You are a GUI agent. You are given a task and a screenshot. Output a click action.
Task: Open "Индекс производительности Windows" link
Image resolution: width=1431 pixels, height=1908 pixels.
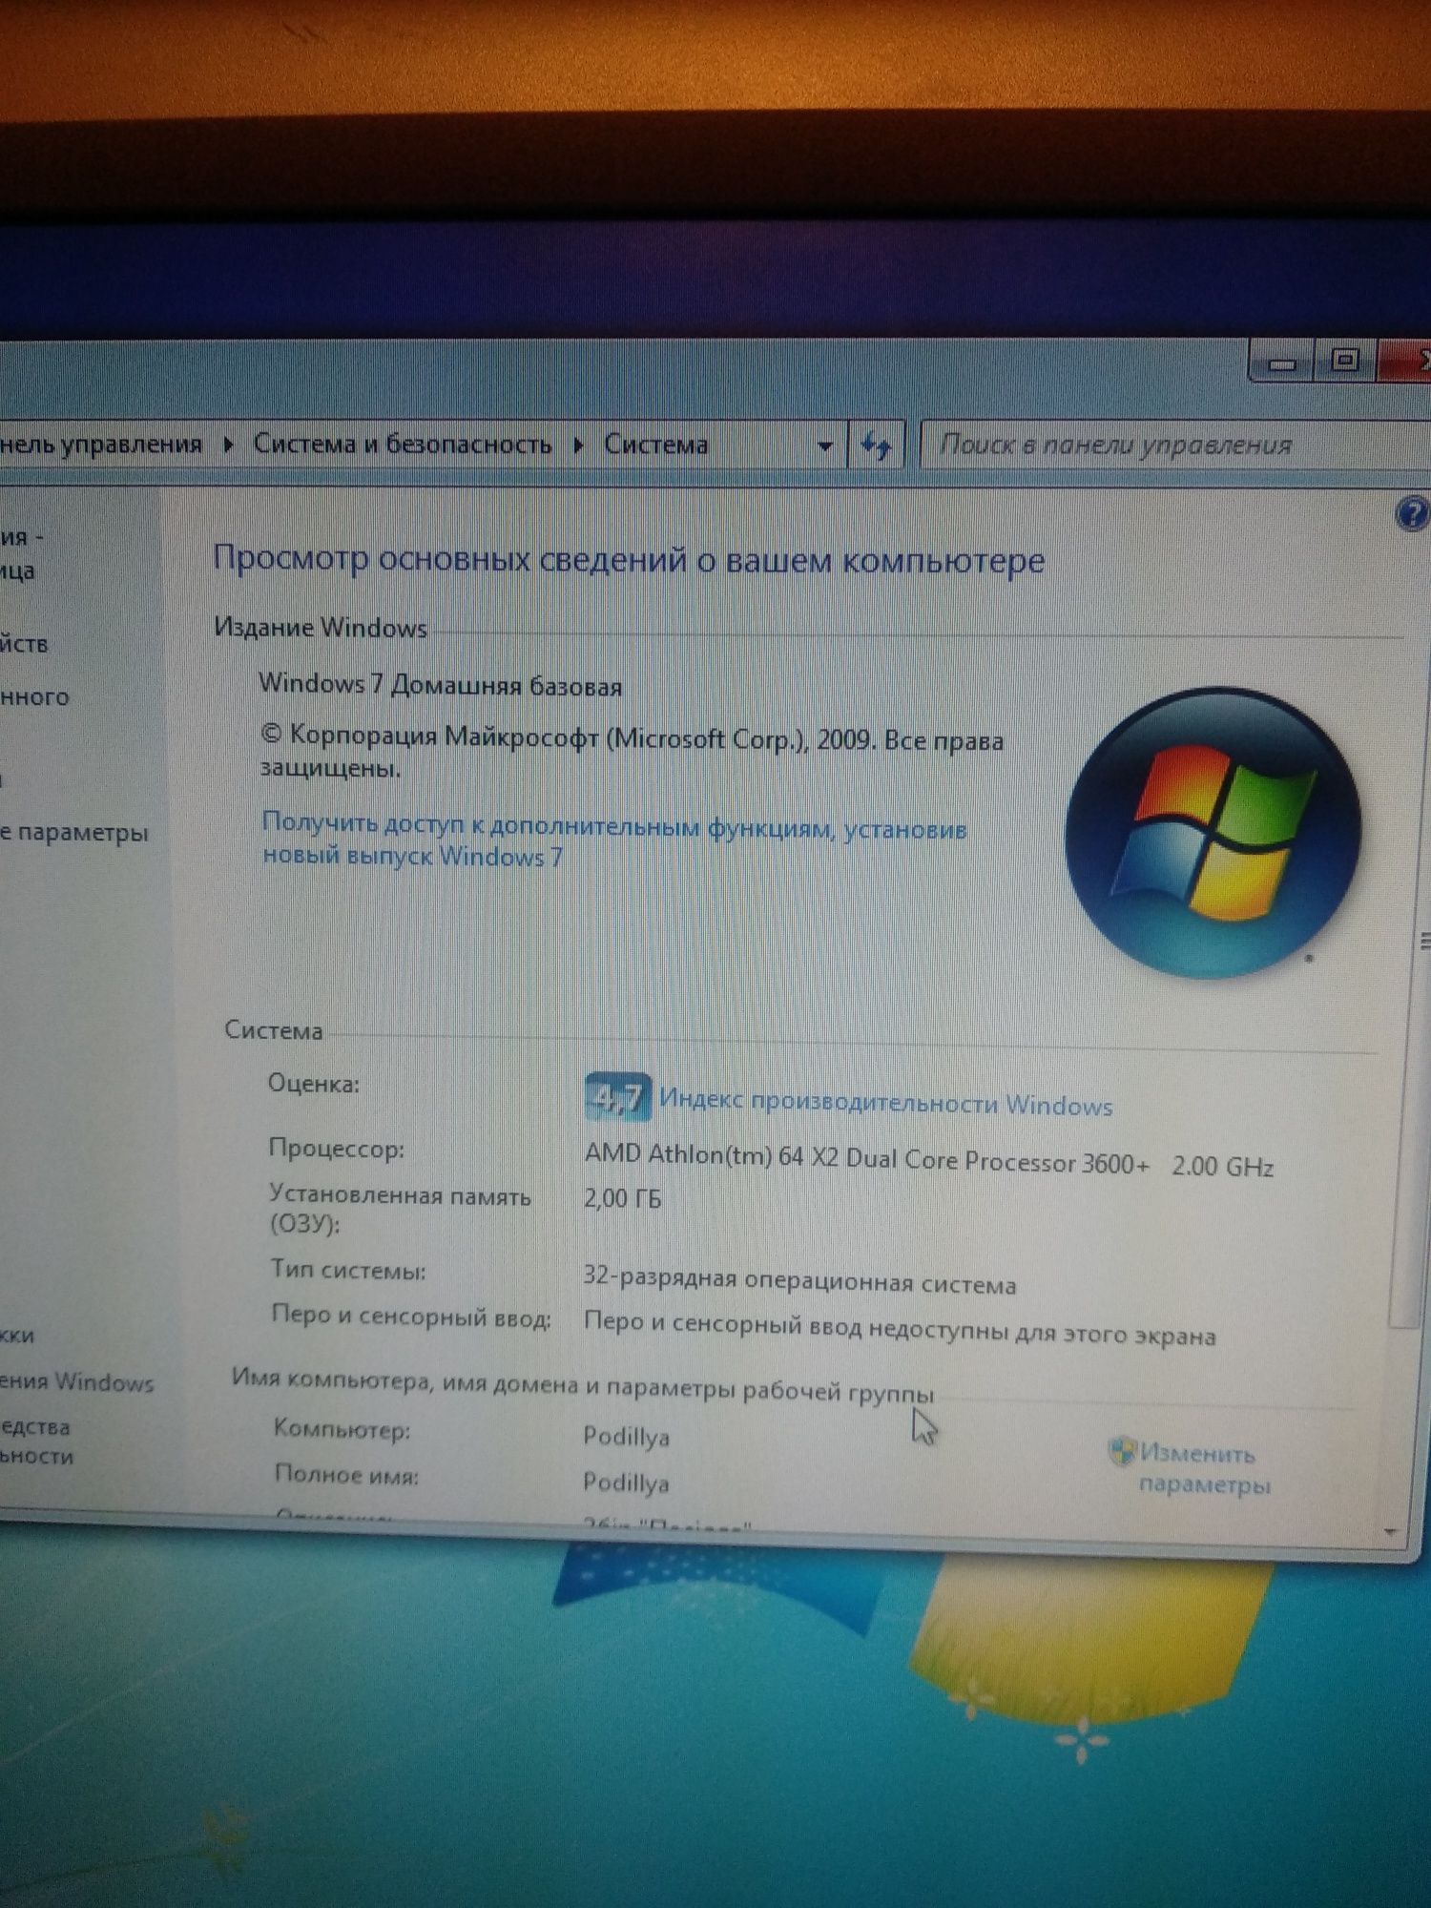click(885, 1104)
